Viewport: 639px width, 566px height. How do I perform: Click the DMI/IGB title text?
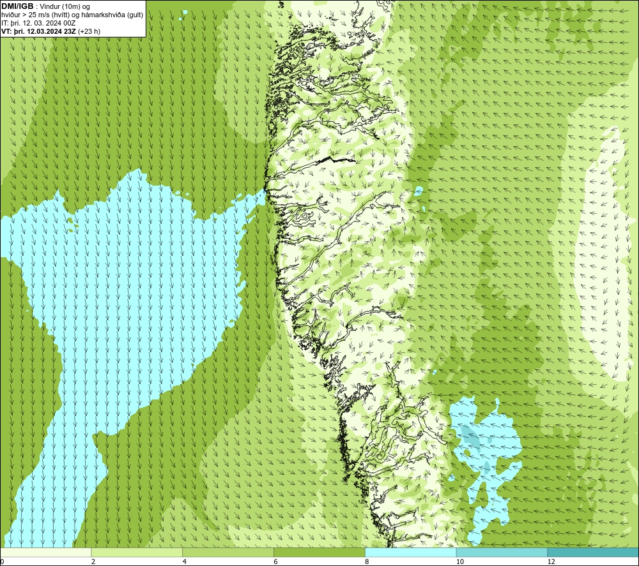coord(17,6)
